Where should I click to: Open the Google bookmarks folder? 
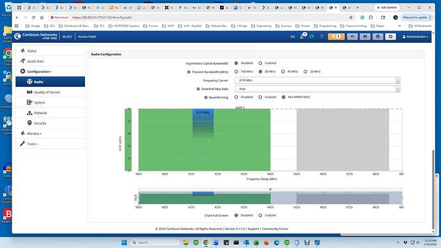tap(33, 26)
